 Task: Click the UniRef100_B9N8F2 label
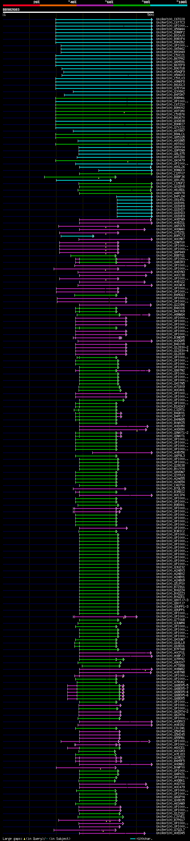coord(170,32)
